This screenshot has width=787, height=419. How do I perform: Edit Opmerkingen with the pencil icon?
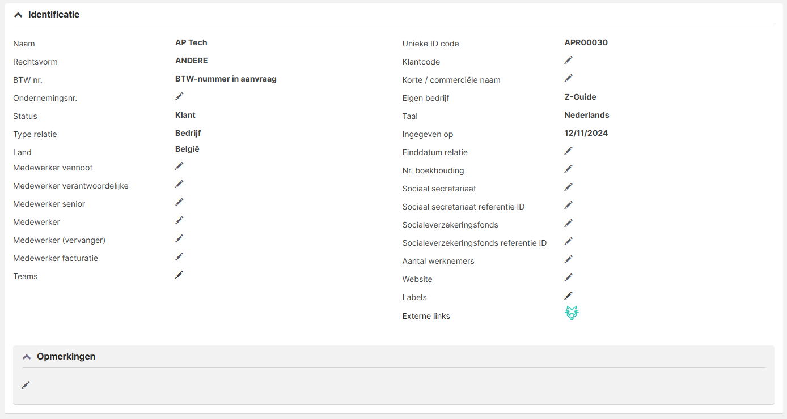26,385
